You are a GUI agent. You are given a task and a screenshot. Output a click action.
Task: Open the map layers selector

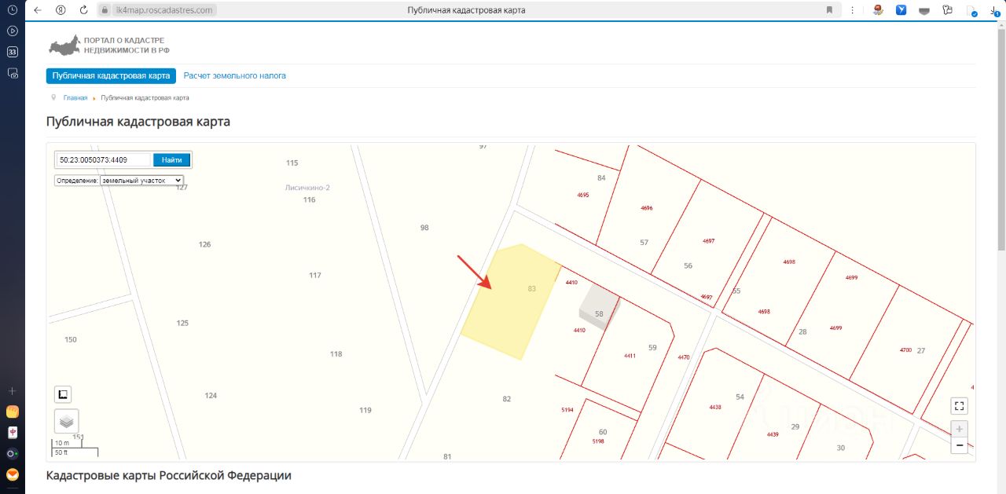(67, 421)
